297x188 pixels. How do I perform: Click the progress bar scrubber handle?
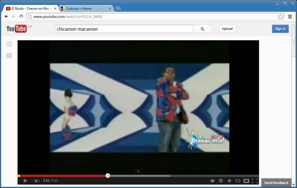[x=107, y=176]
